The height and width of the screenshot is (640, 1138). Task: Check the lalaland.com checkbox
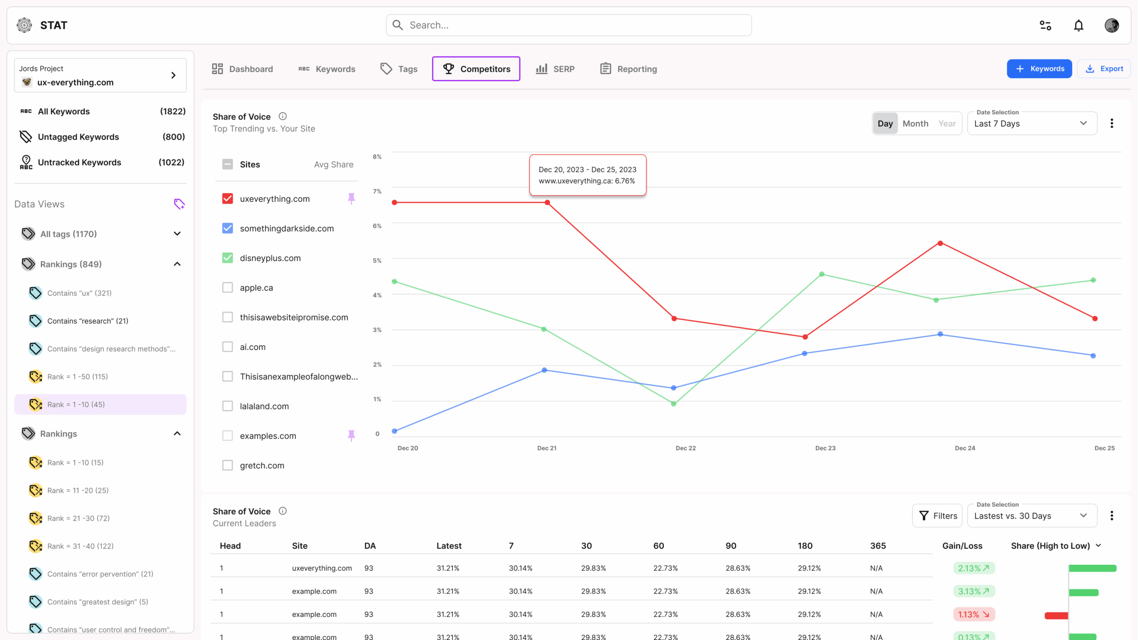pos(228,406)
